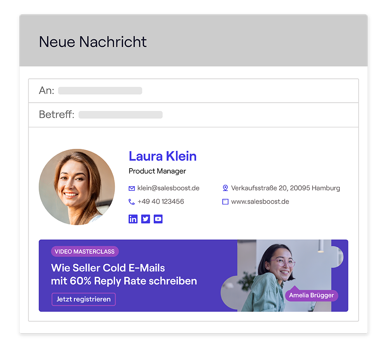Image resolution: width=387 pixels, height=348 pixels.
Task: Click phone number +49 40 123456
Action: coord(161,201)
